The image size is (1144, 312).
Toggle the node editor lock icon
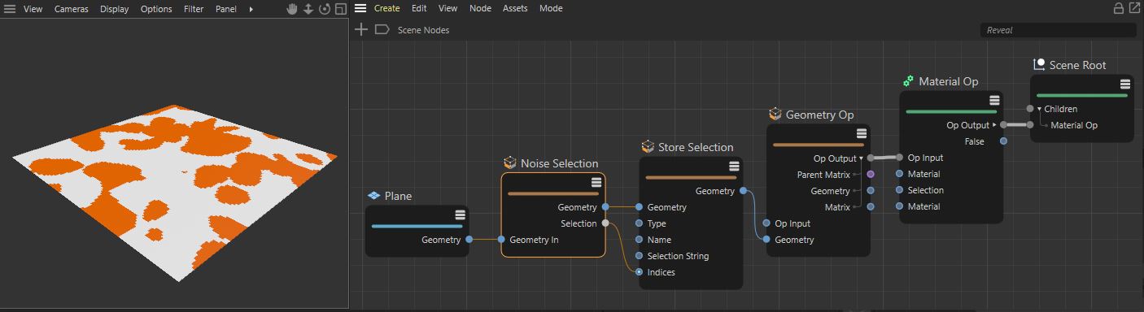(1119, 8)
